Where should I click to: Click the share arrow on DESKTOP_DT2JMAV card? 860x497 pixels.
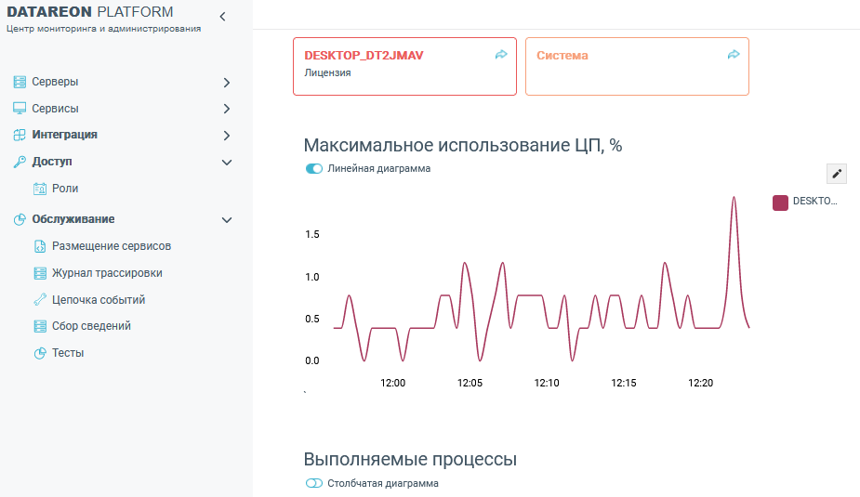[501, 56]
